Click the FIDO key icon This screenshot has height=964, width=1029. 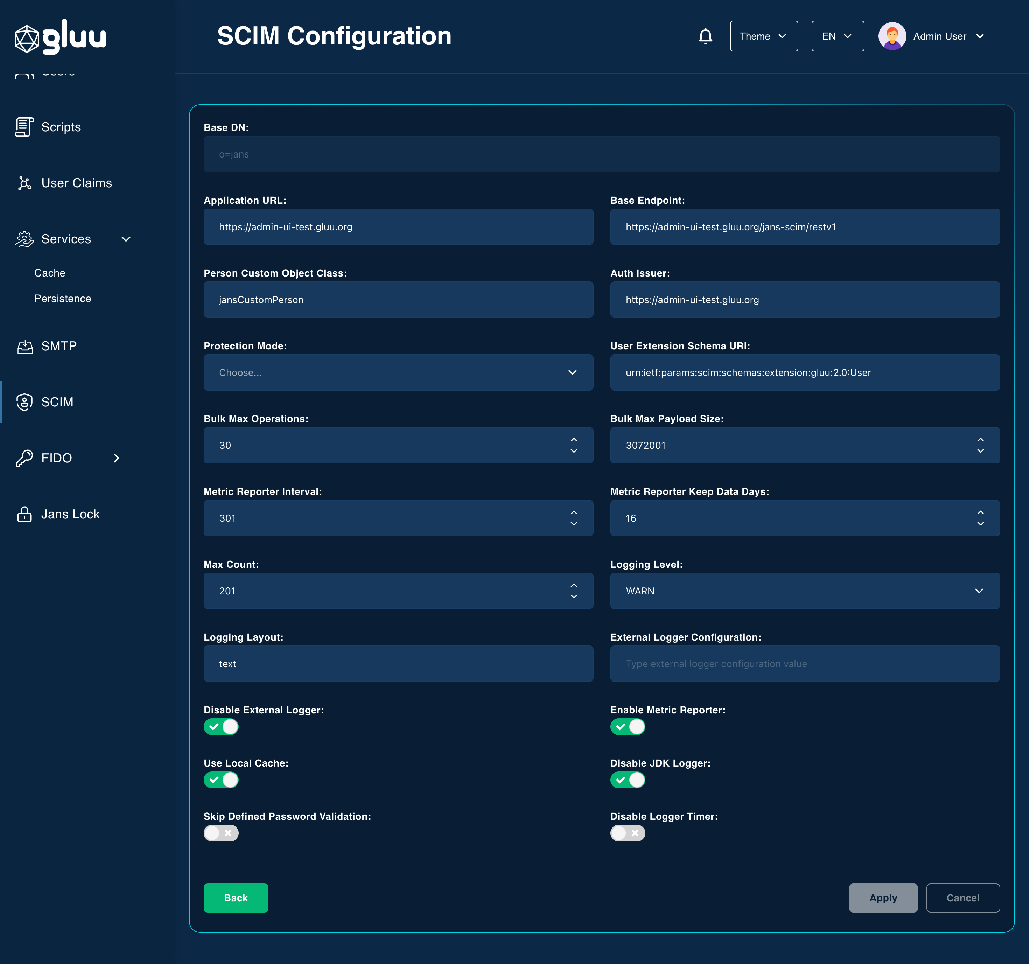click(x=24, y=458)
